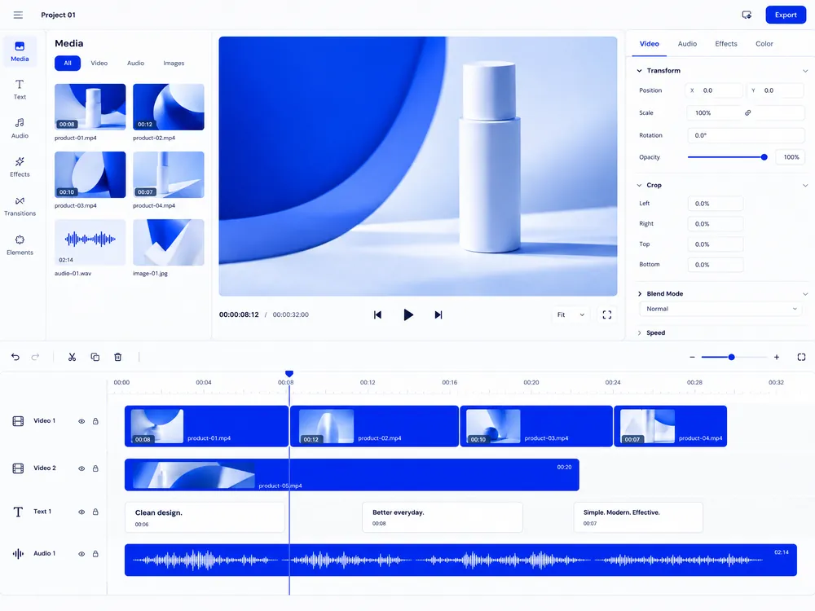Hide the Video 1 track
This screenshot has width=815, height=611.
81,421
